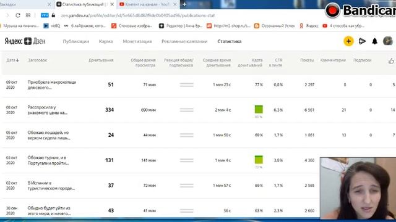Open notifications bell icon
The height and width of the screenshot is (222, 396).
click(375, 41)
